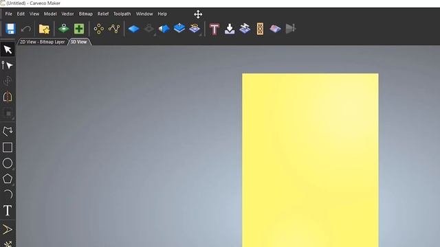Switch to the 3D View tab

coord(79,42)
